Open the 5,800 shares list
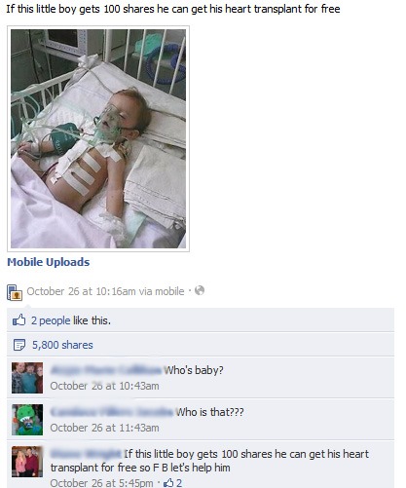The height and width of the screenshot is (488, 406). tap(62, 345)
